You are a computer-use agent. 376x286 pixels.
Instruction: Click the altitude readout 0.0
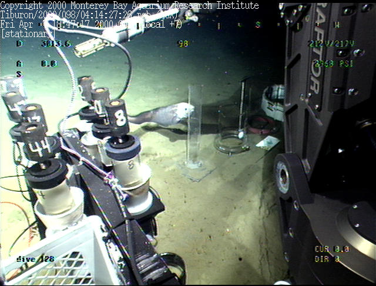48,64
